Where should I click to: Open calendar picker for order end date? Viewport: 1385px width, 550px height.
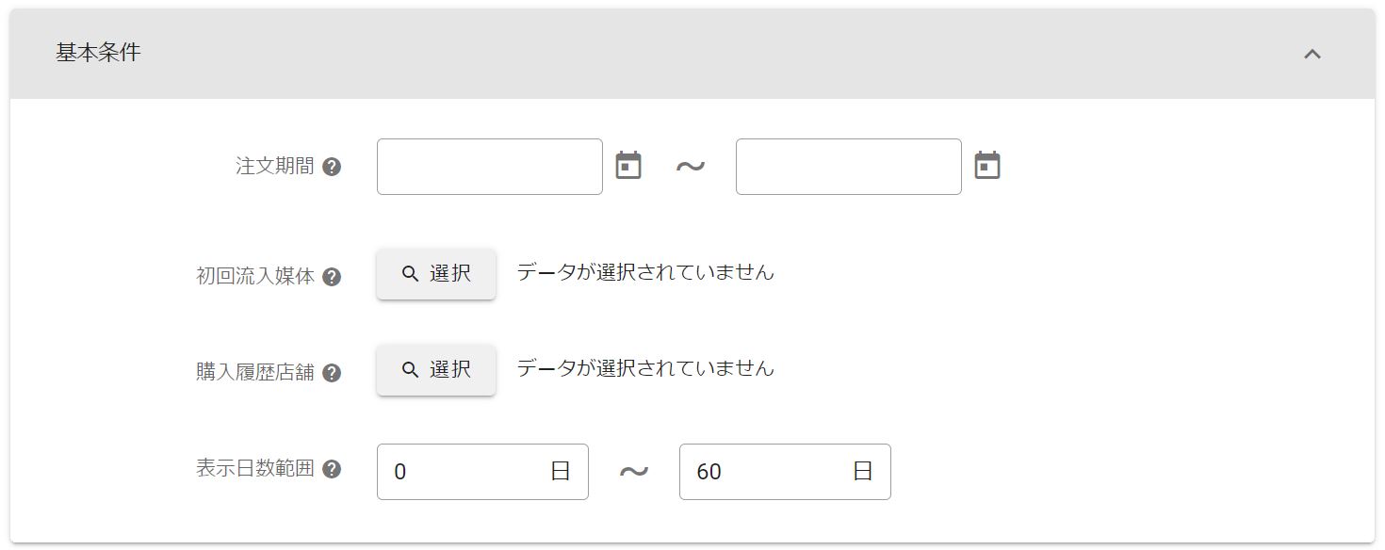pyautogui.click(x=986, y=166)
